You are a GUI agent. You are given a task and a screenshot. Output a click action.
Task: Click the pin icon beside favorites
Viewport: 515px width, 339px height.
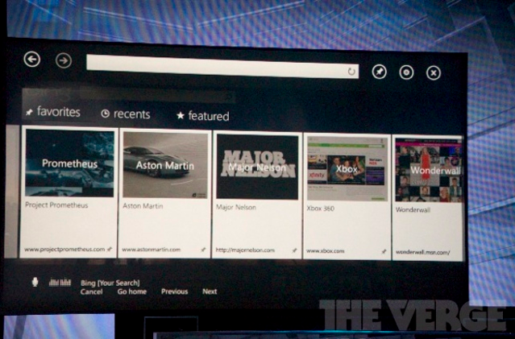(x=29, y=113)
